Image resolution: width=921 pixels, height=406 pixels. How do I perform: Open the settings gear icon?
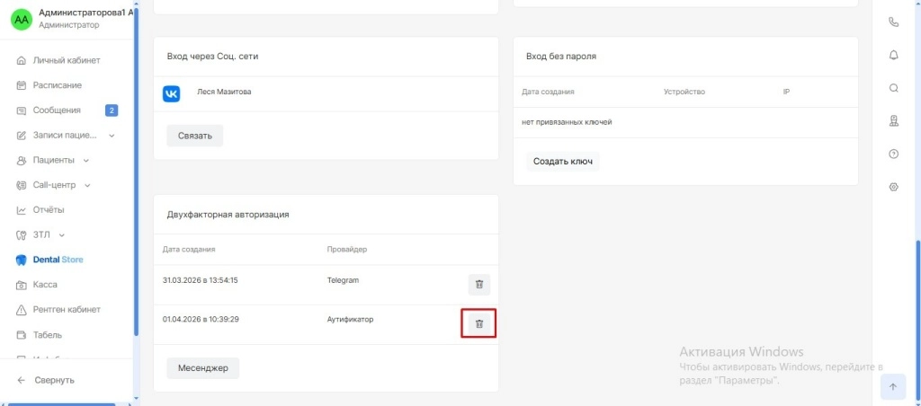pyautogui.click(x=893, y=187)
